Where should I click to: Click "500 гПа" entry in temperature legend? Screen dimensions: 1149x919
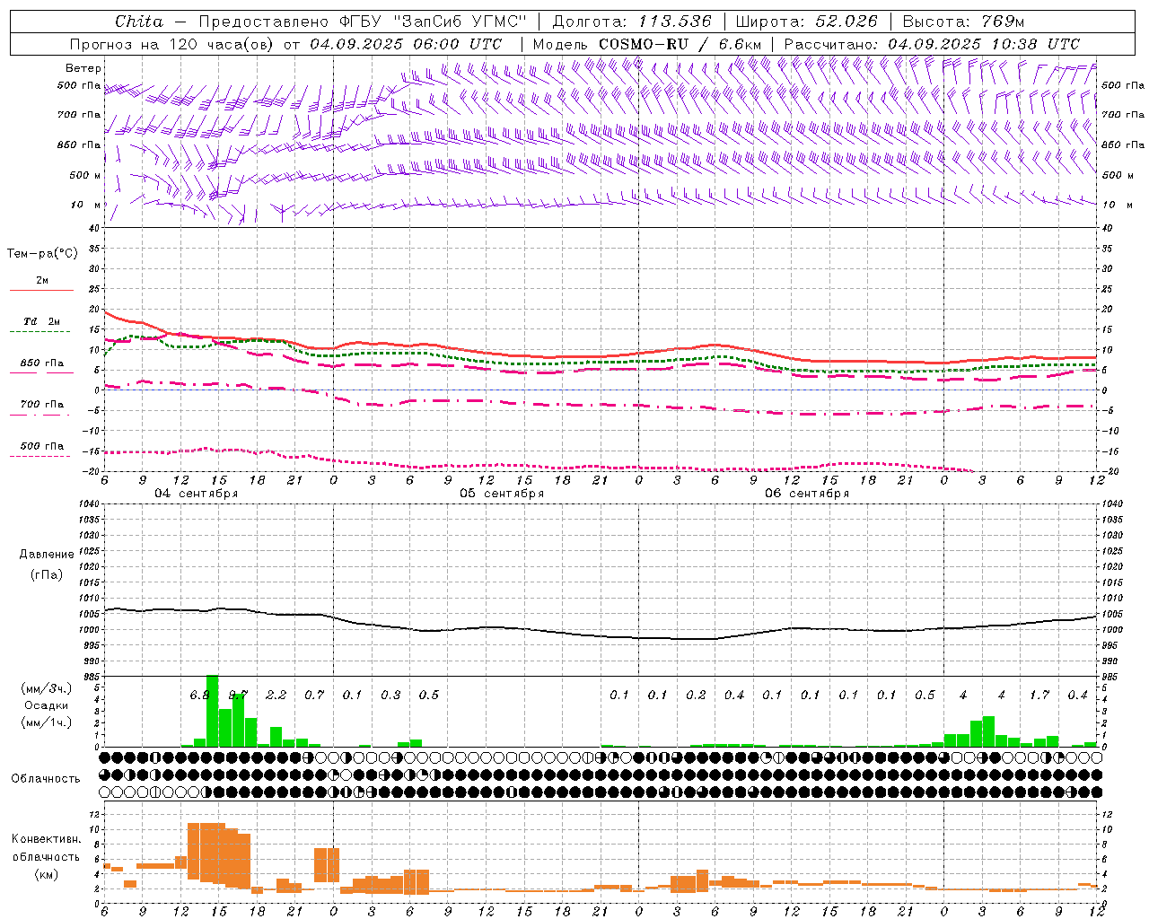coord(42,446)
